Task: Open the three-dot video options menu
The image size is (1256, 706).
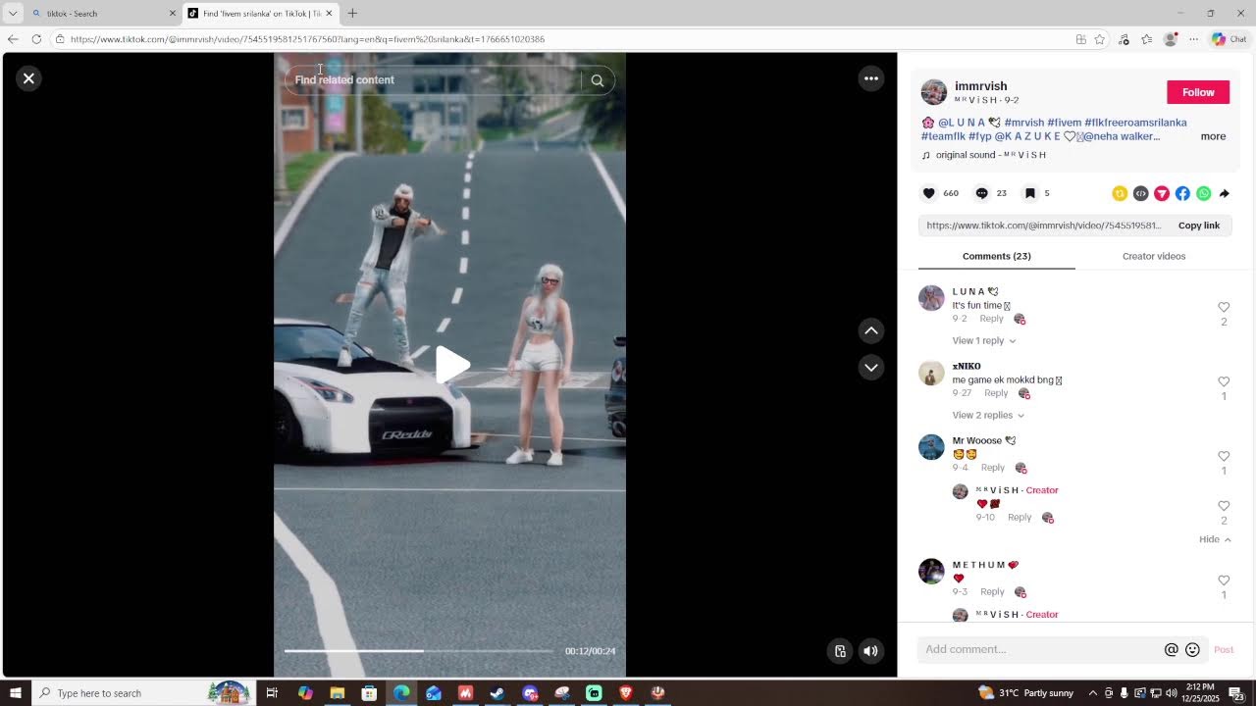Action: 871,78
